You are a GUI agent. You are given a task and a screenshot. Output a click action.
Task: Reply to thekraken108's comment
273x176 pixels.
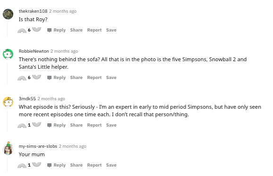click(56, 30)
